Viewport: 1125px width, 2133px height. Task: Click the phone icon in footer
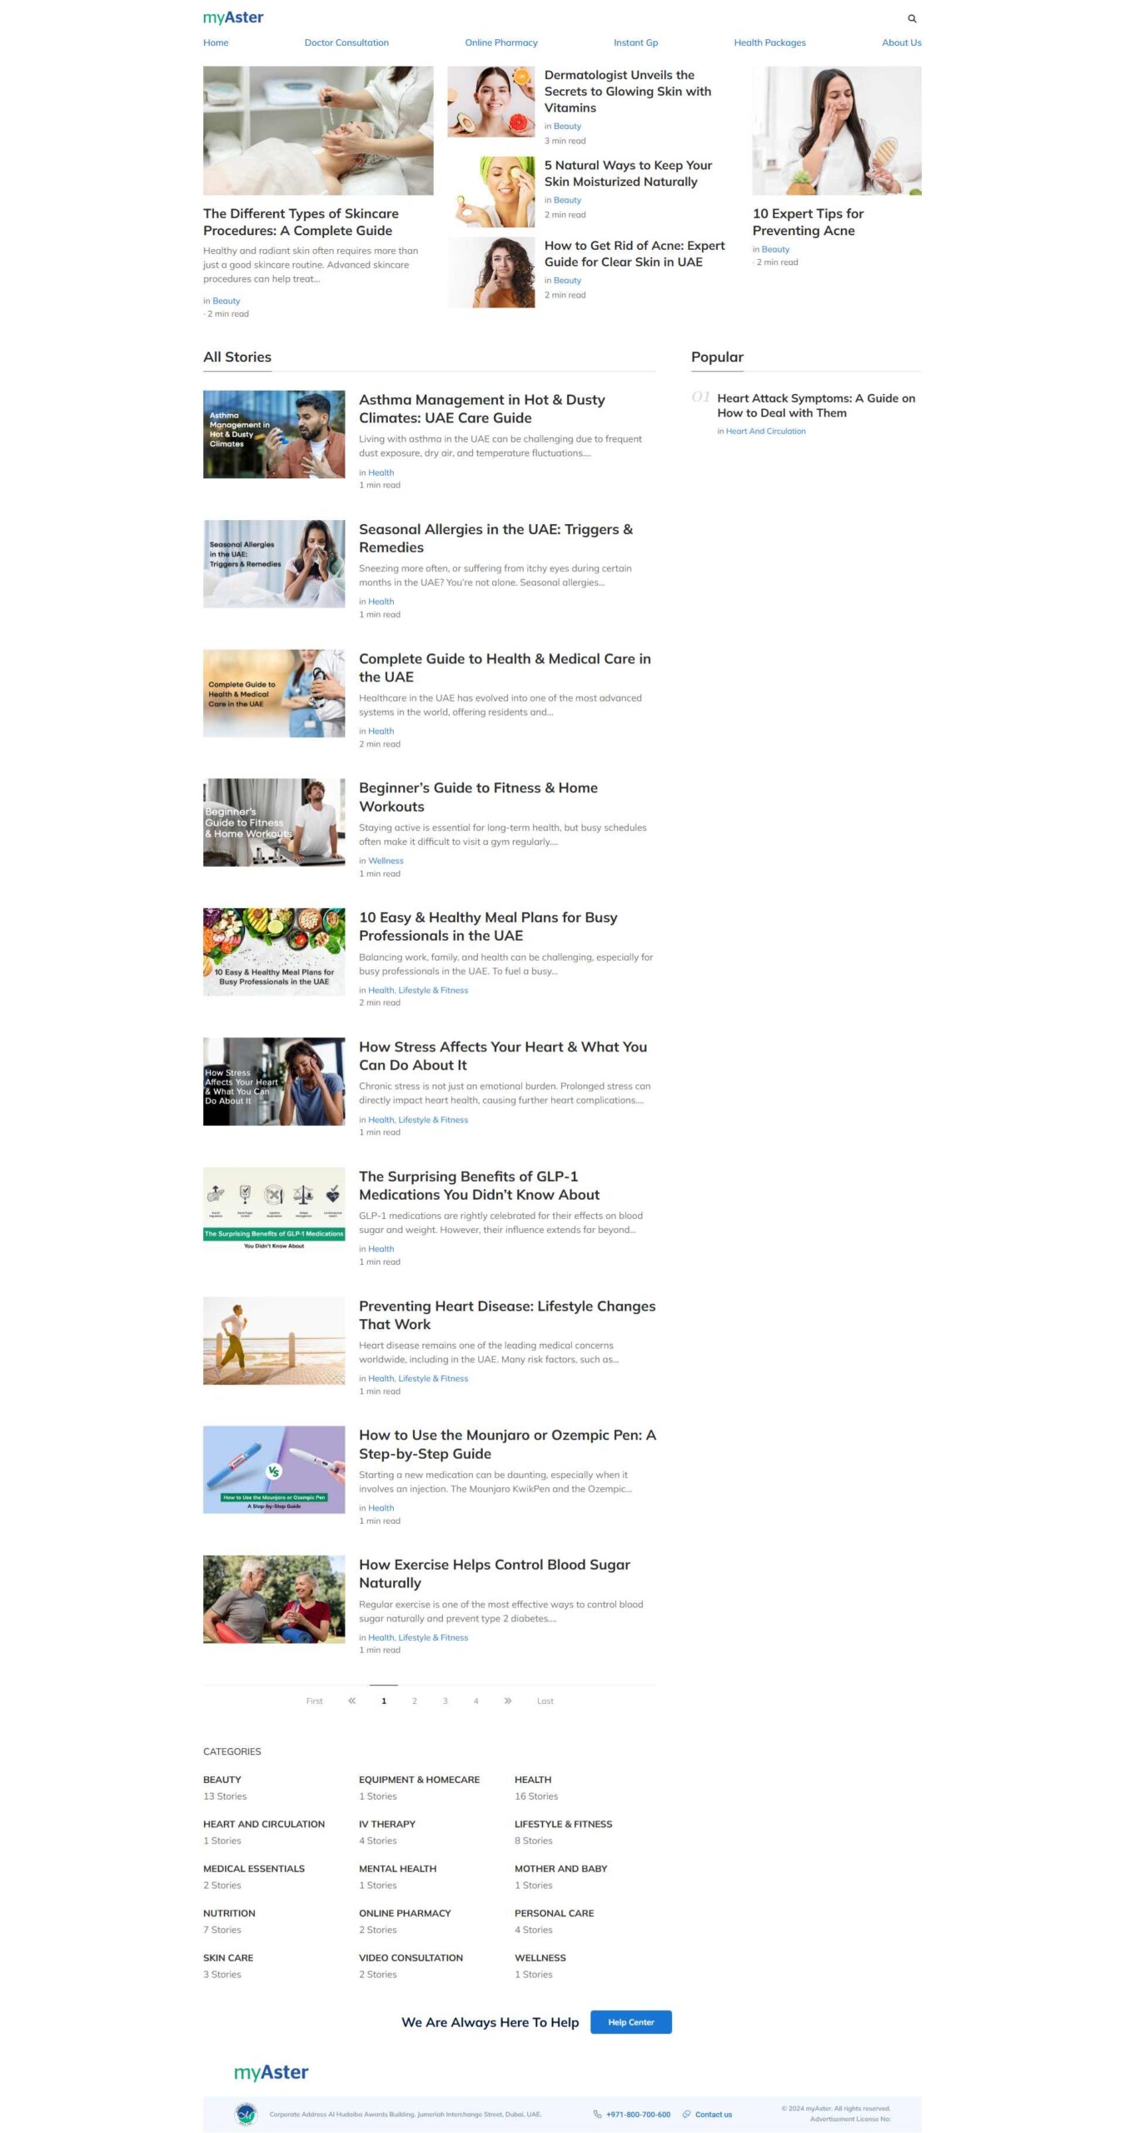coord(596,2114)
